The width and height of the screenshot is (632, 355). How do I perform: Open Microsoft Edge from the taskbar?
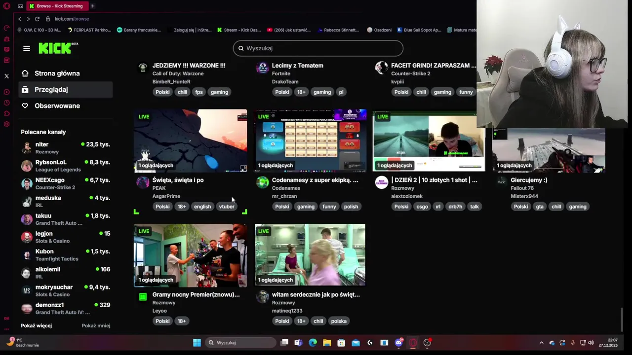tap(313, 343)
